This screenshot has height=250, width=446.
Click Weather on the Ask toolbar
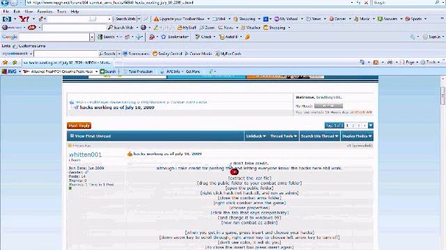251,28
